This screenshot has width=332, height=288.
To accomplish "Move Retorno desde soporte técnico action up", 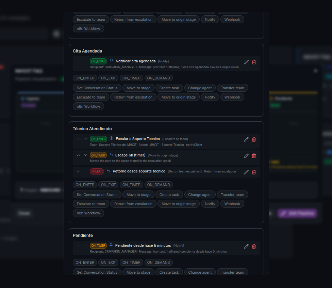I will [x=78, y=171].
